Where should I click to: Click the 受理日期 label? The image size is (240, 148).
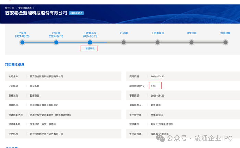134,76
